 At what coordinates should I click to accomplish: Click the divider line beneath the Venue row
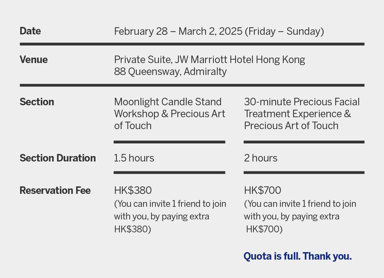click(x=192, y=85)
